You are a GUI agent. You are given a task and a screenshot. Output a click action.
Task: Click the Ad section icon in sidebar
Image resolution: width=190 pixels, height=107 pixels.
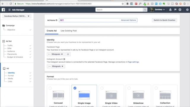pos(4,68)
